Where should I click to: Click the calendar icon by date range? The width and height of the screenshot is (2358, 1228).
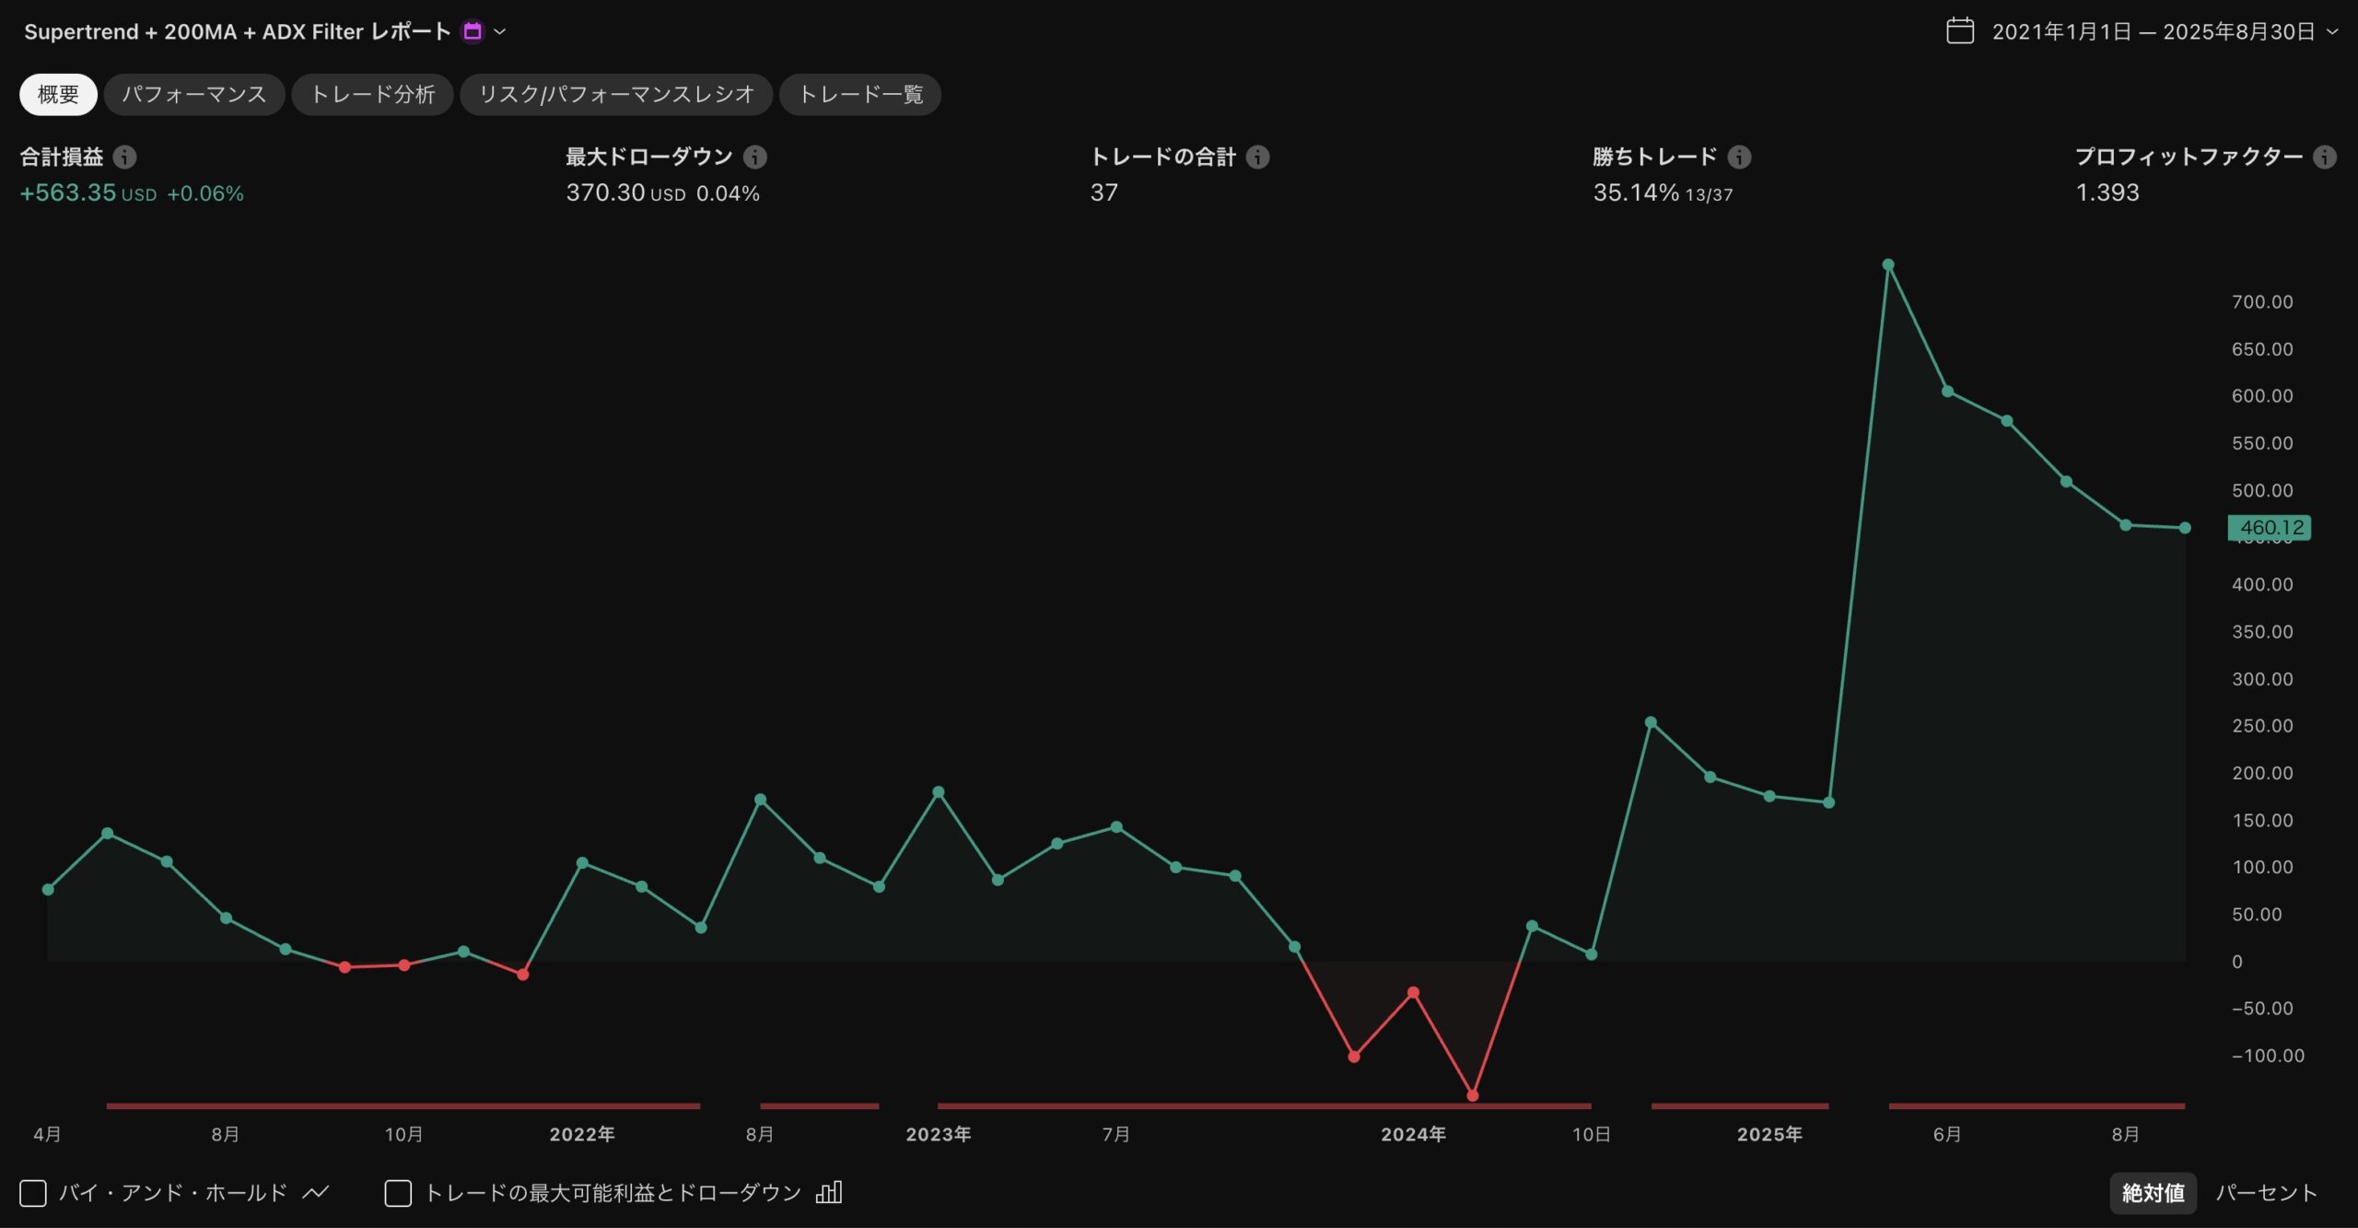pyautogui.click(x=1960, y=32)
